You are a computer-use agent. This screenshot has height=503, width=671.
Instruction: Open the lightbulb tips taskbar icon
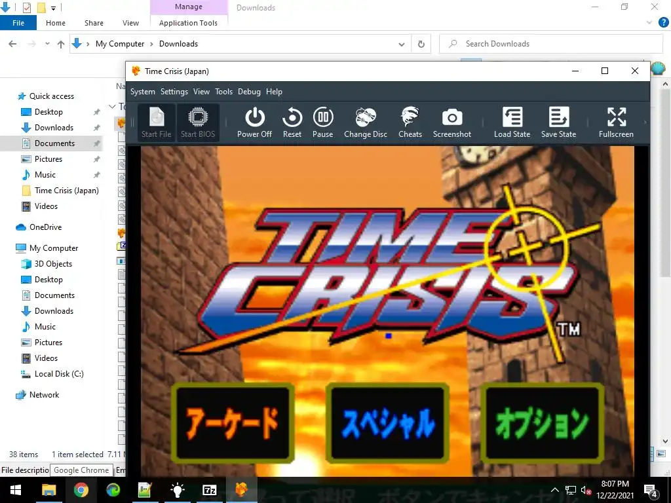[x=177, y=490]
